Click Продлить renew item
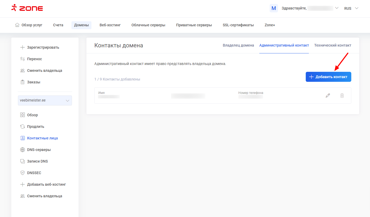Viewport: 370px width, 217px height. (x=36, y=127)
